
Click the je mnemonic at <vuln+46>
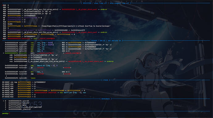(32, 68)
